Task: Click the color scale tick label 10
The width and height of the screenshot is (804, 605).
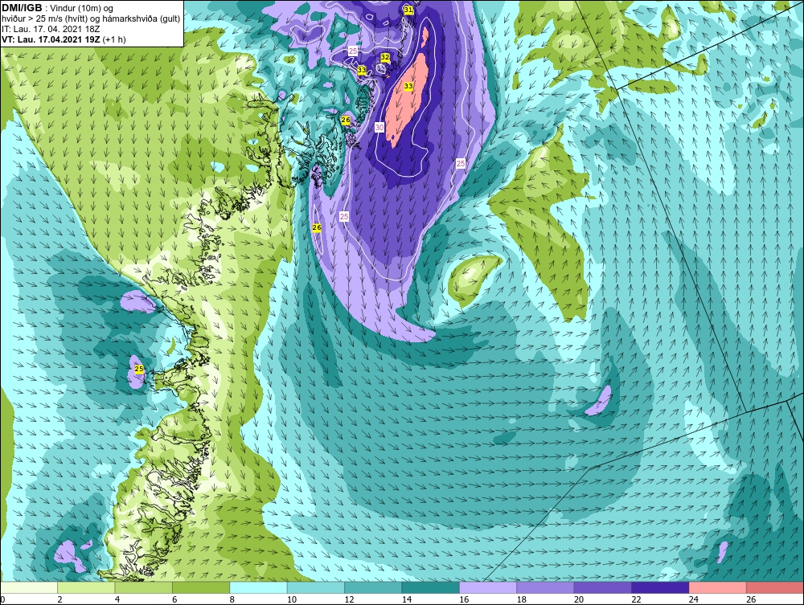Action: click(x=292, y=599)
